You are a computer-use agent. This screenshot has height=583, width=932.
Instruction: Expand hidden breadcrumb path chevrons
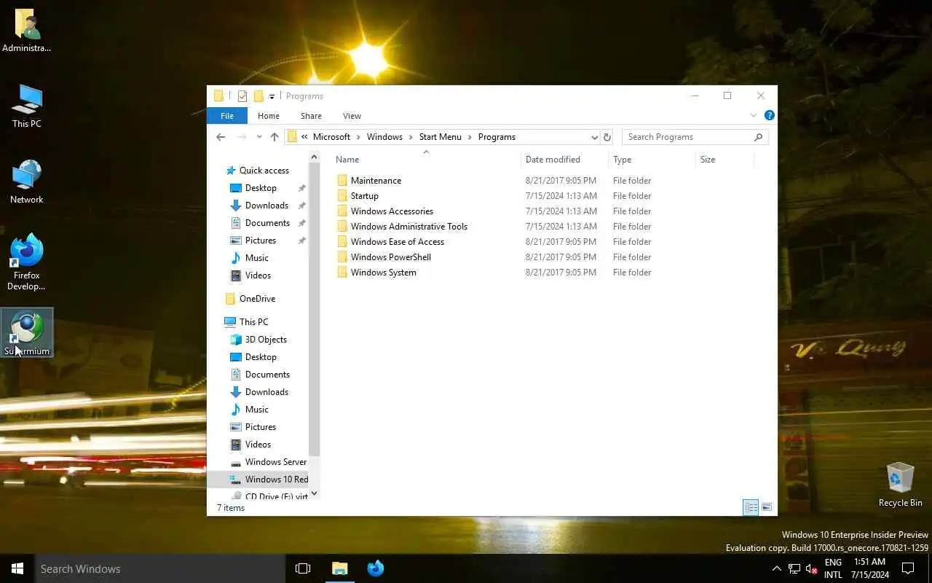click(x=304, y=137)
